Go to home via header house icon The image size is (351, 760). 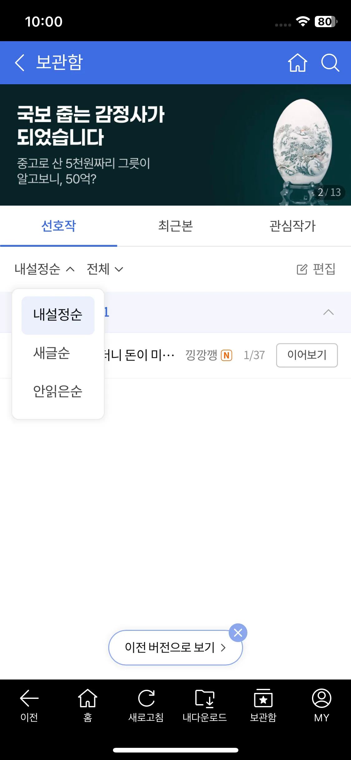point(297,63)
